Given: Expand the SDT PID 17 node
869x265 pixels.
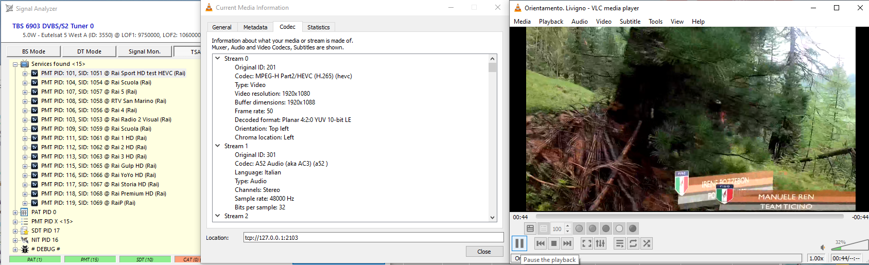Looking at the screenshot, I should click(x=15, y=231).
